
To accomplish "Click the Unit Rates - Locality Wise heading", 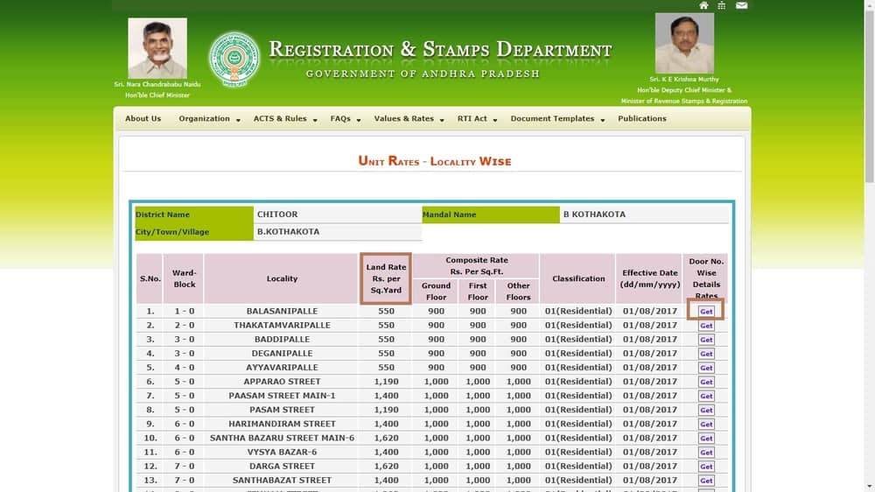I will tap(434, 161).
